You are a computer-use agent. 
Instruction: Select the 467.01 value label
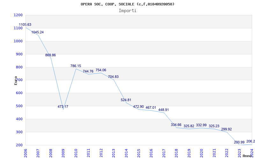click(151, 108)
